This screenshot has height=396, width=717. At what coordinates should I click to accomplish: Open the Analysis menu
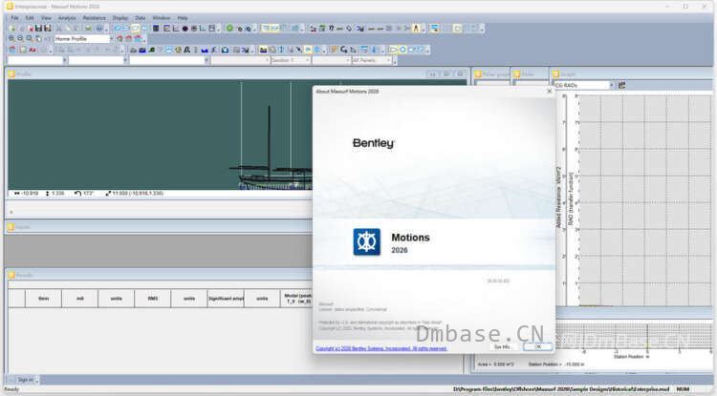coord(67,18)
